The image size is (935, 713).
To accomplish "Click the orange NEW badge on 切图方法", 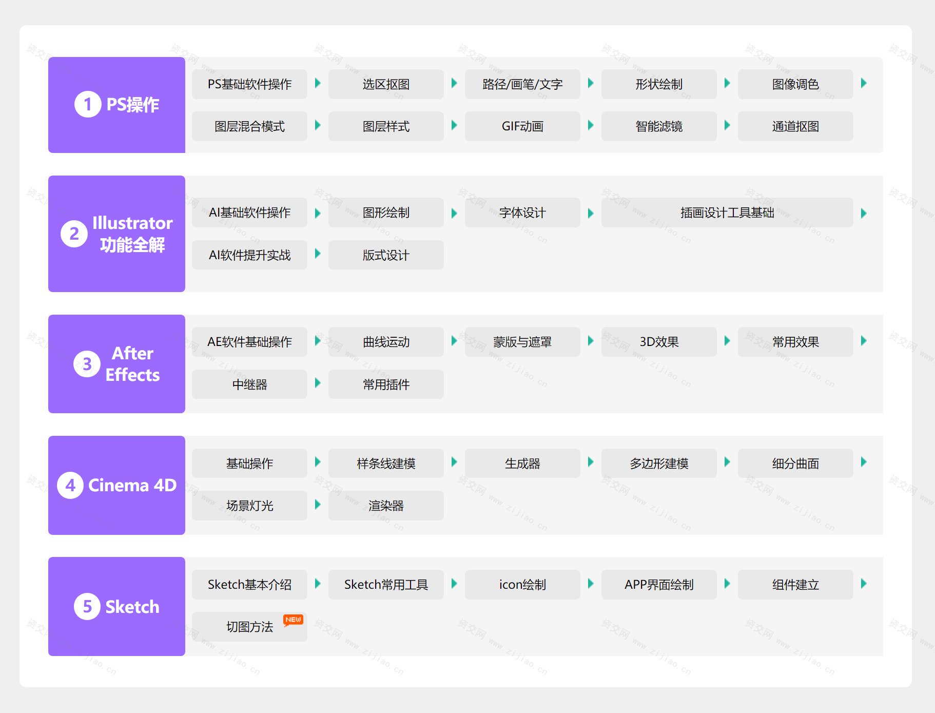I will (x=294, y=620).
